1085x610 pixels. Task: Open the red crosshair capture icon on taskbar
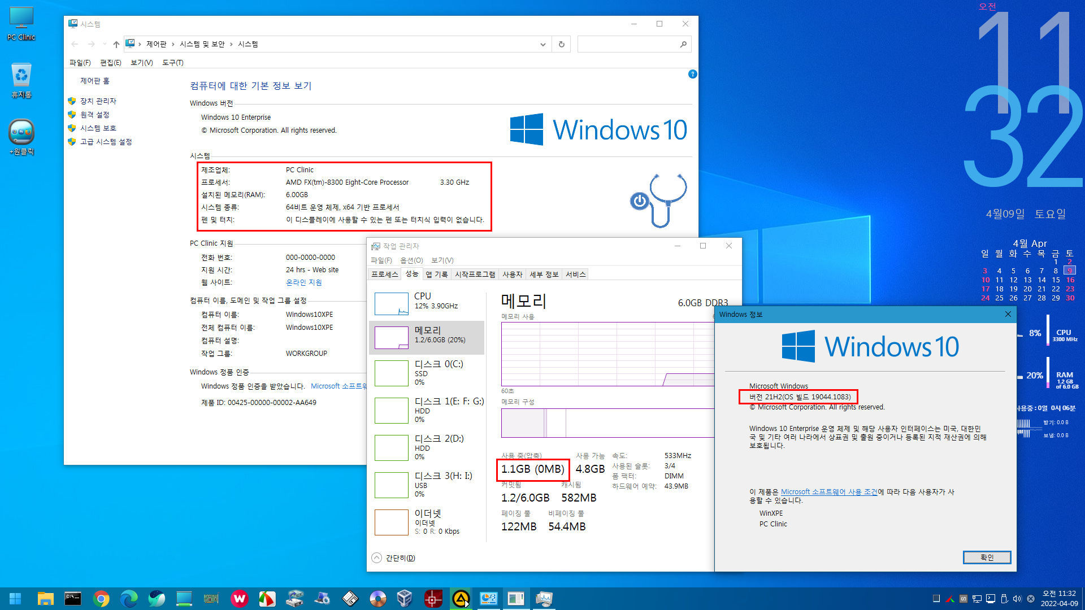click(433, 599)
